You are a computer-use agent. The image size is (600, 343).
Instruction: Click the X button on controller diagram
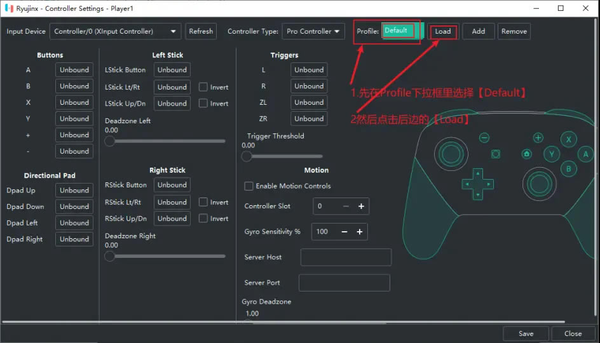(569, 140)
